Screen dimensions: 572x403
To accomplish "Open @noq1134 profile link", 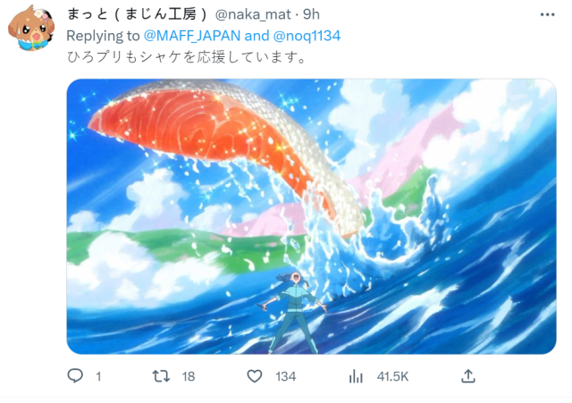I will click(x=307, y=36).
